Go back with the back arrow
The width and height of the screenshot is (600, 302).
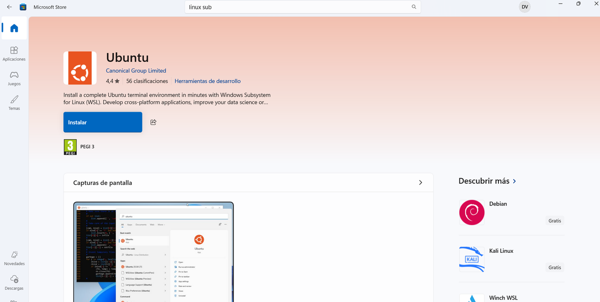[9, 7]
